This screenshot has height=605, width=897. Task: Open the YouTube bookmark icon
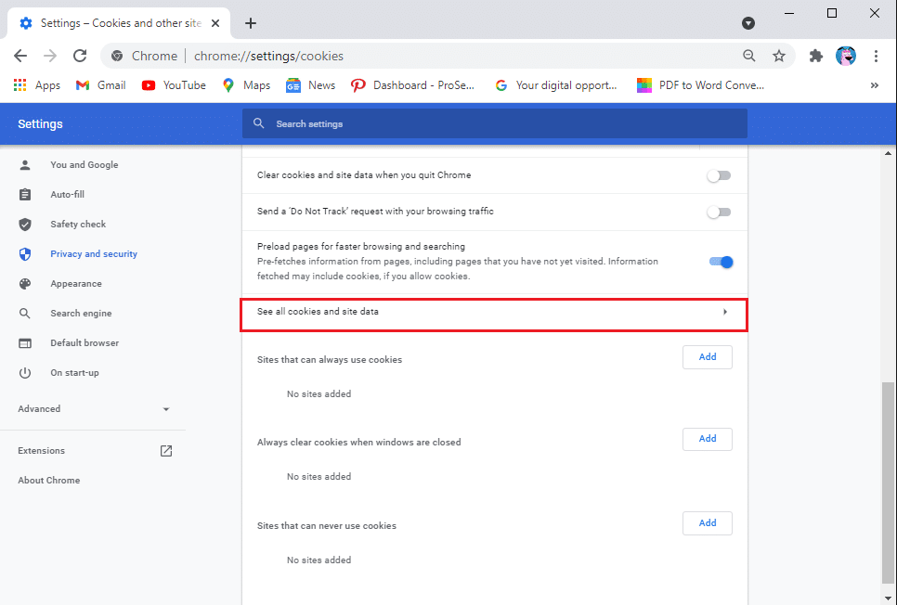(x=149, y=84)
